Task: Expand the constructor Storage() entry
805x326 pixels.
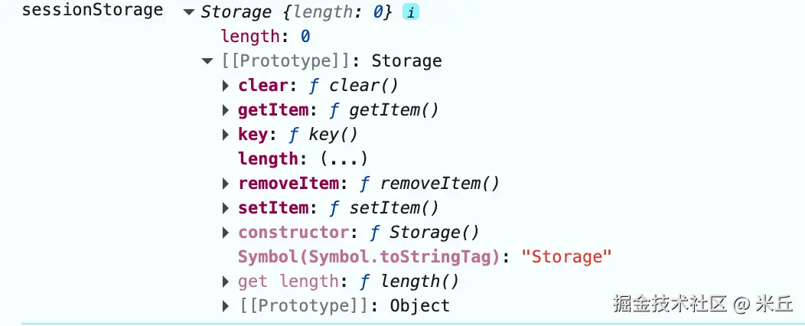Action: point(226,233)
